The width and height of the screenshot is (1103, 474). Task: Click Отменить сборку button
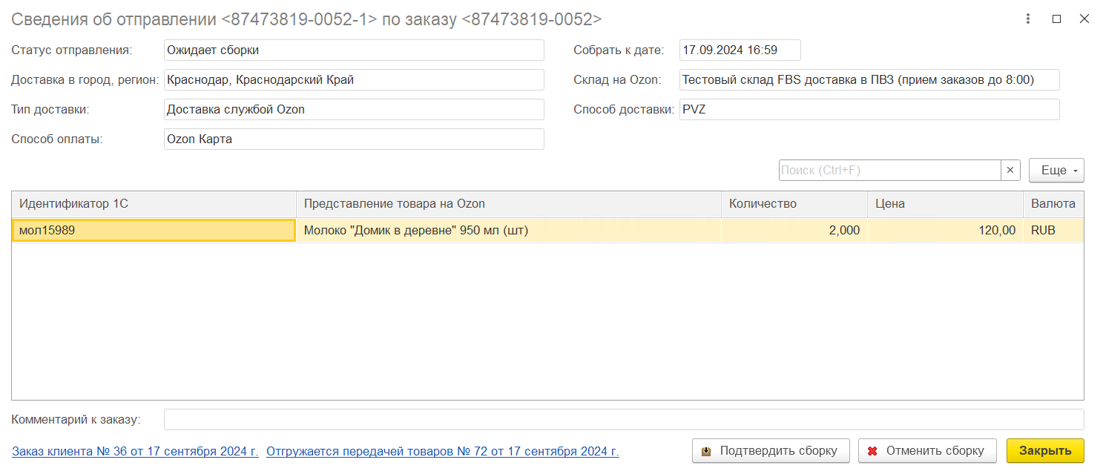tap(926, 451)
